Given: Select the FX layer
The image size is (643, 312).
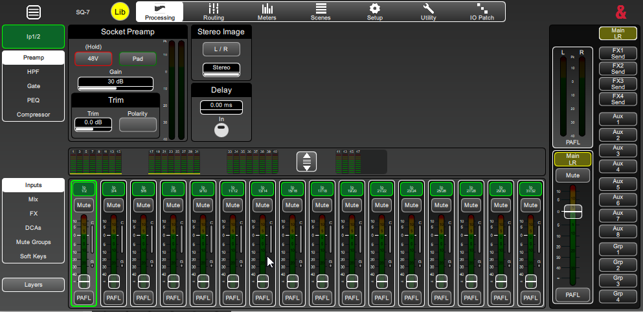Looking at the screenshot, I should [33, 214].
